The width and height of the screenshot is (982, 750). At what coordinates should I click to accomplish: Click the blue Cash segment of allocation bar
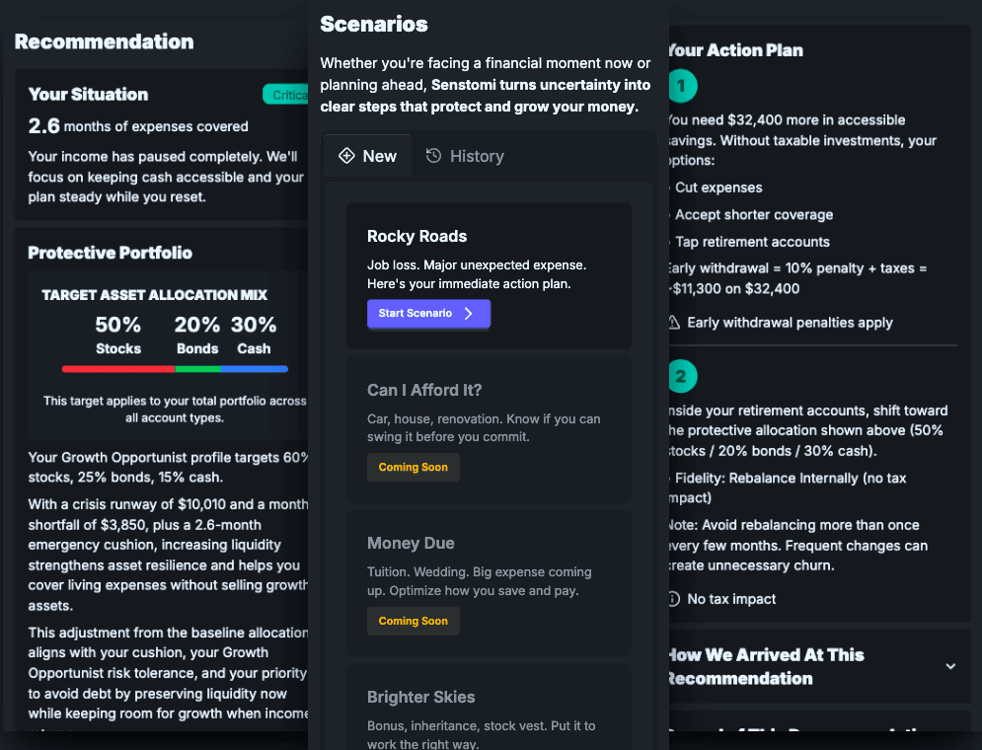(x=254, y=369)
